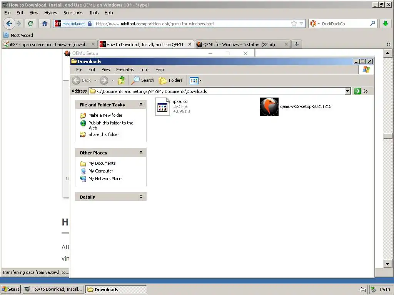
Task: Reload the page with refresh icon
Action: pos(31,23)
